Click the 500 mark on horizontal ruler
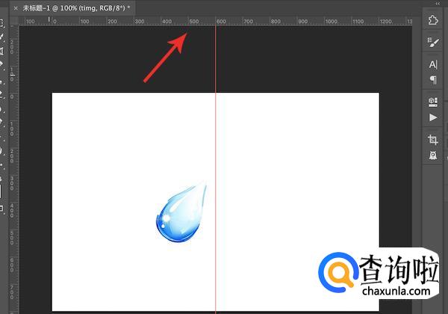The height and width of the screenshot is (314, 448). [192, 22]
